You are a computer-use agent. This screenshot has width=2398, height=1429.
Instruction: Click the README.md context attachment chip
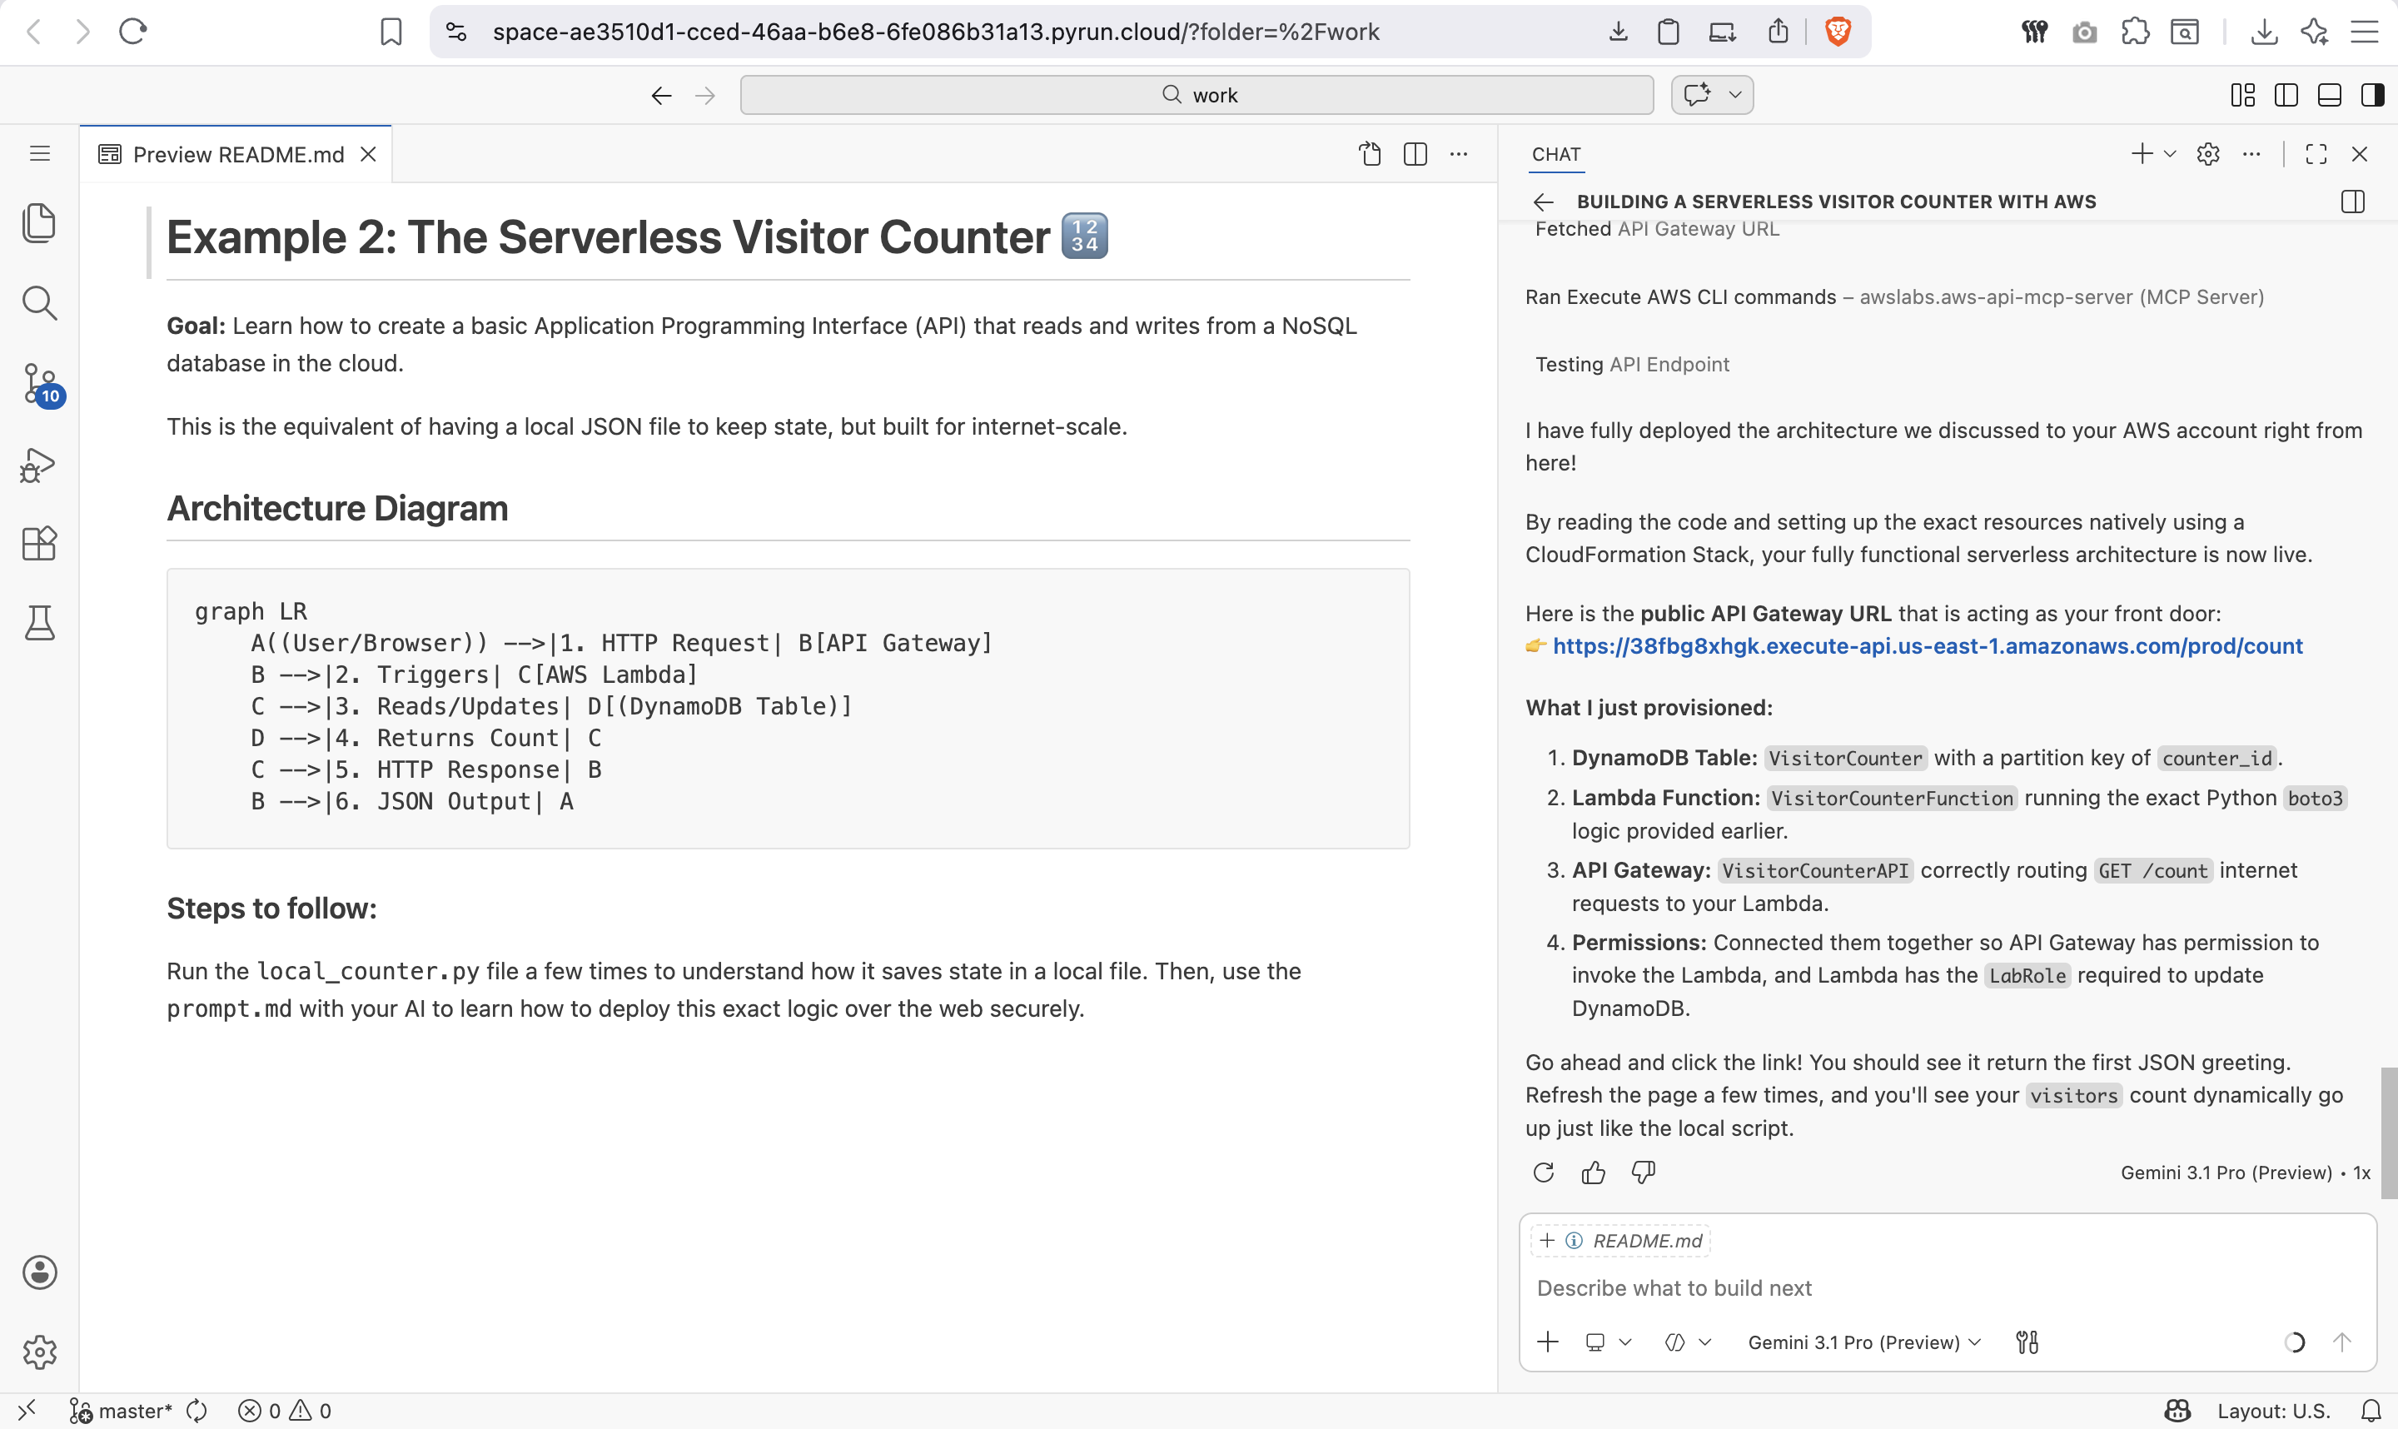[x=1620, y=1240]
